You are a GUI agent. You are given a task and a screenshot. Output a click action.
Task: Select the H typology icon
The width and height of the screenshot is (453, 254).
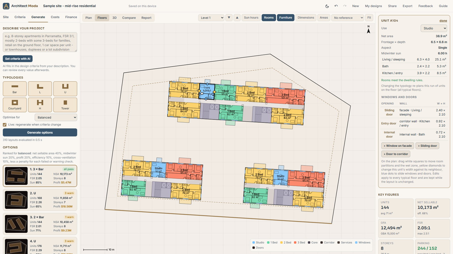click(x=40, y=105)
